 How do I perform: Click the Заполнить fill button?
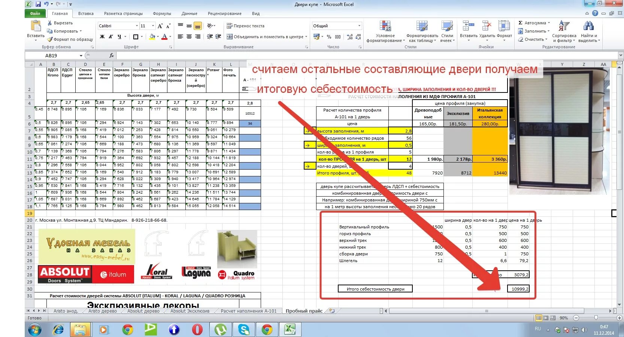pyautogui.click(x=534, y=31)
